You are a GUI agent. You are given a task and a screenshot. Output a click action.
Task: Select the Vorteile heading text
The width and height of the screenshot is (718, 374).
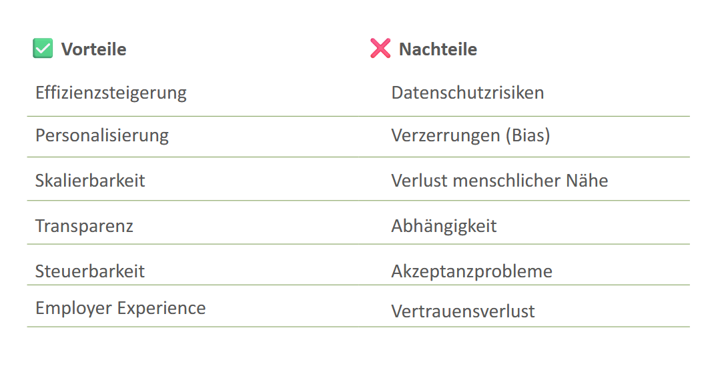point(93,49)
